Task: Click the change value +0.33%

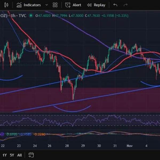Action: pos(122,16)
